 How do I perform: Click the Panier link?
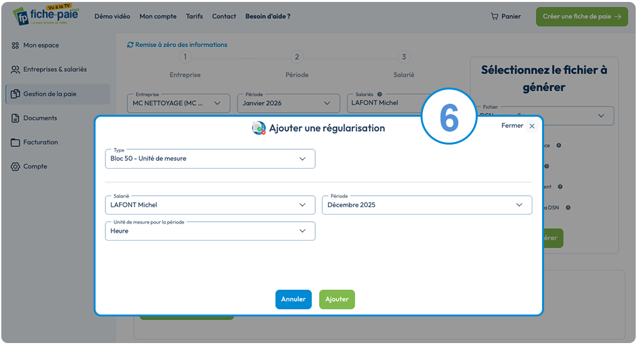pos(511,17)
